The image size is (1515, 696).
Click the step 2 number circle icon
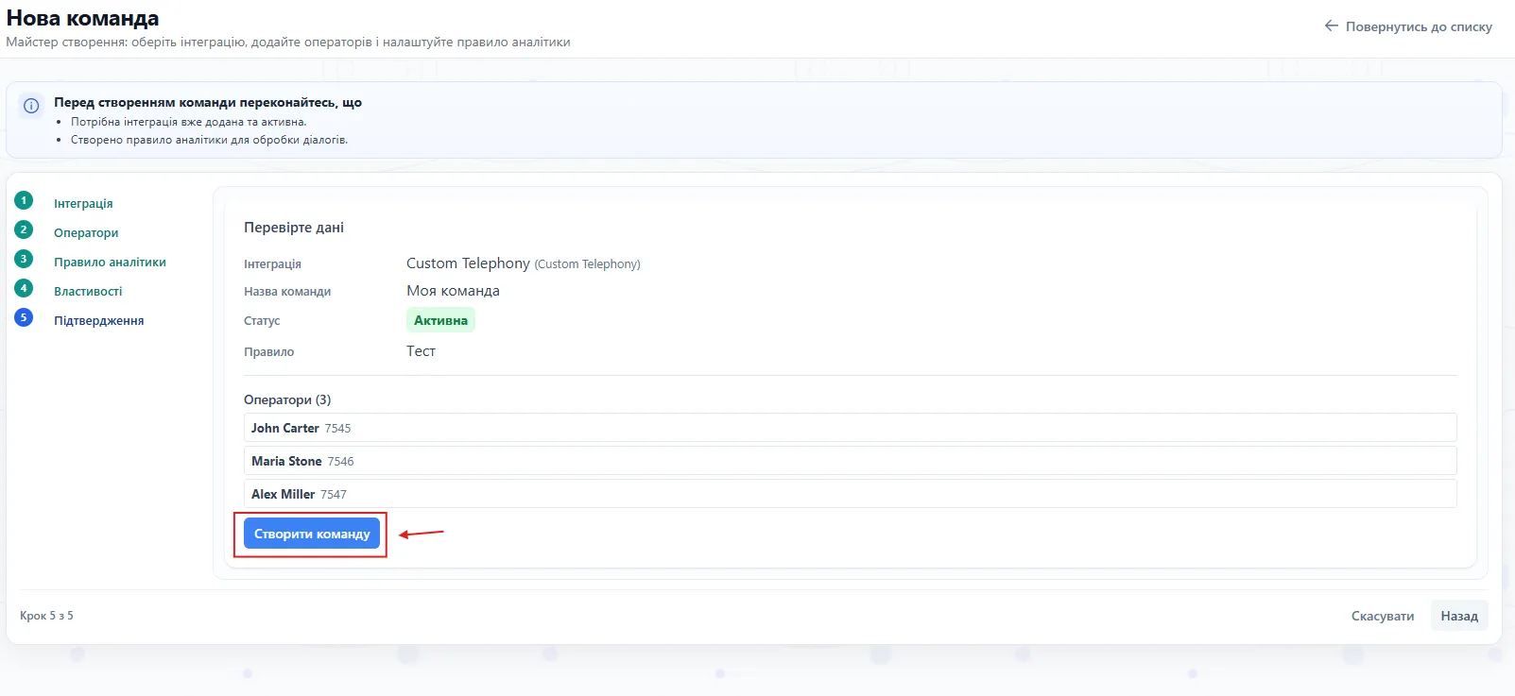24,229
